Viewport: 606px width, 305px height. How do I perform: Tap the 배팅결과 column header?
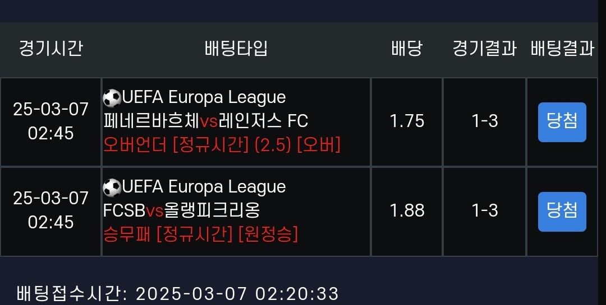pyautogui.click(x=562, y=49)
